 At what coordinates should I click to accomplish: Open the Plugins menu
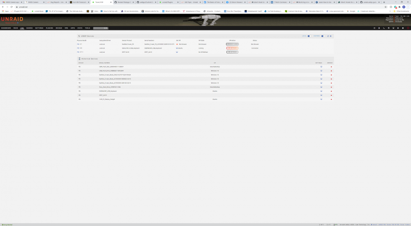tap(50, 28)
